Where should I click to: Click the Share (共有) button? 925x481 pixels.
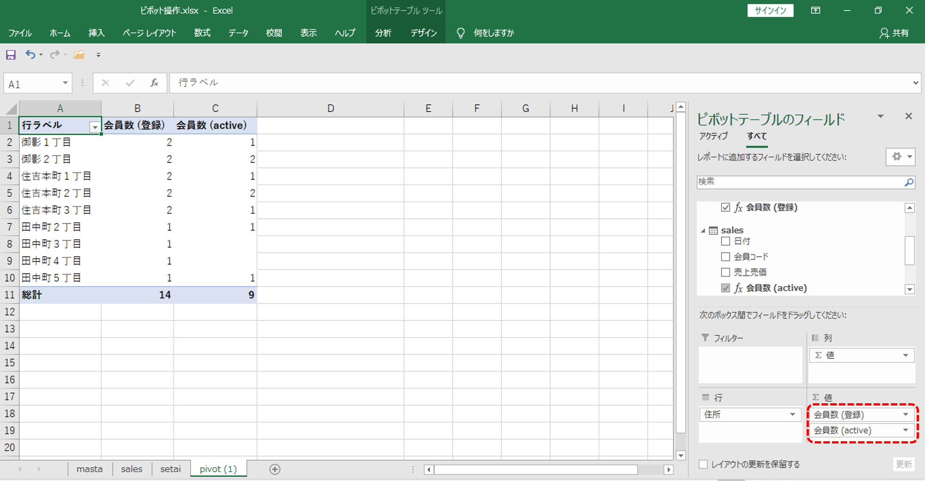[x=894, y=33]
